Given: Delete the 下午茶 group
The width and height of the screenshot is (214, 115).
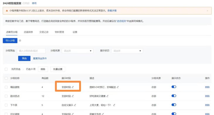Looking at the screenshot, I should tap(207, 105).
